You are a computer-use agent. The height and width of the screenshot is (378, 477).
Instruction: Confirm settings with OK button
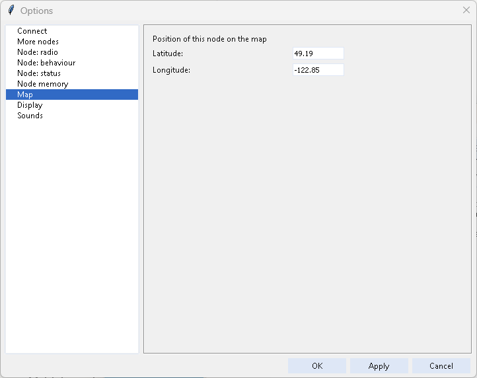click(317, 365)
